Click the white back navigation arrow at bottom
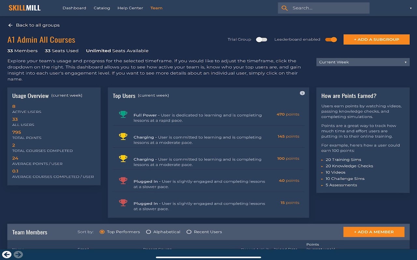Viewport: 417px width, 260px height. click(x=7, y=254)
